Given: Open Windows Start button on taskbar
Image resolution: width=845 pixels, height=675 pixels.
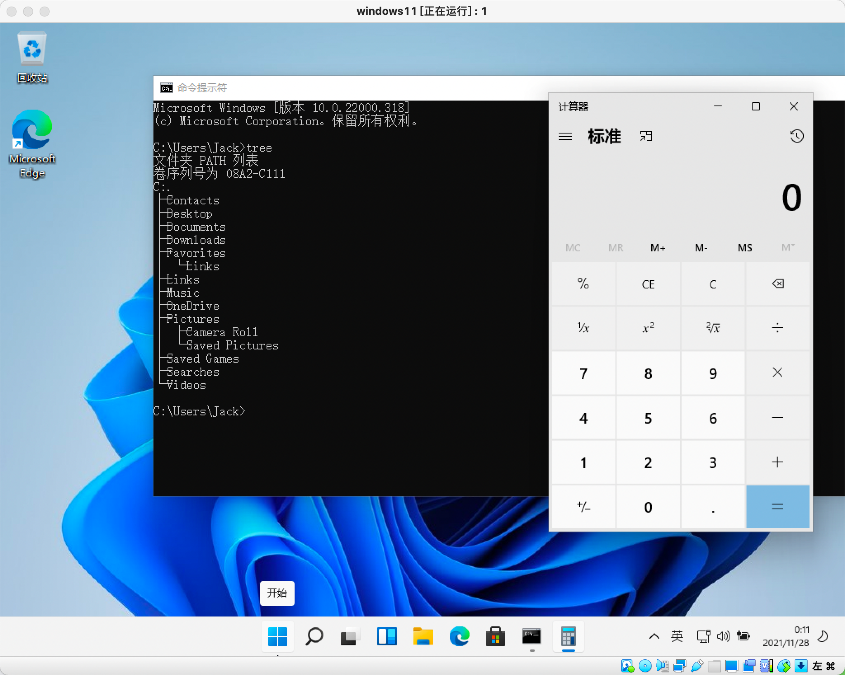Looking at the screenshot, I should click(x=278, y=637).
